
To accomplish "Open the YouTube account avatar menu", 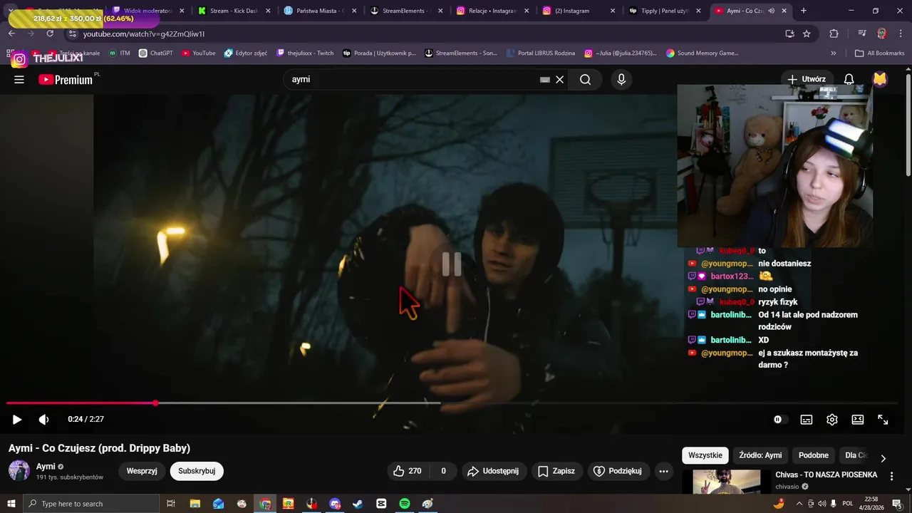I will 880,80.
